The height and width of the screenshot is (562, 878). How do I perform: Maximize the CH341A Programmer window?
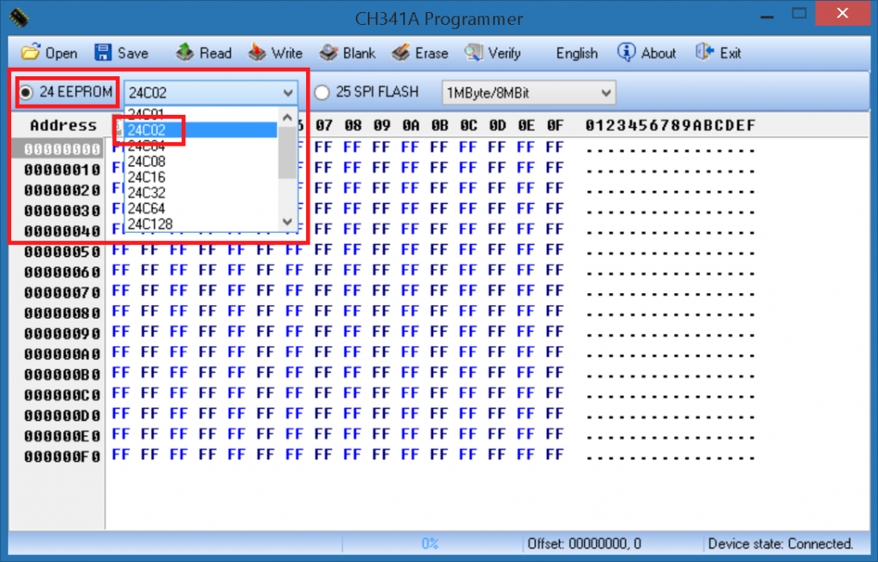click(x=799, y=14)
